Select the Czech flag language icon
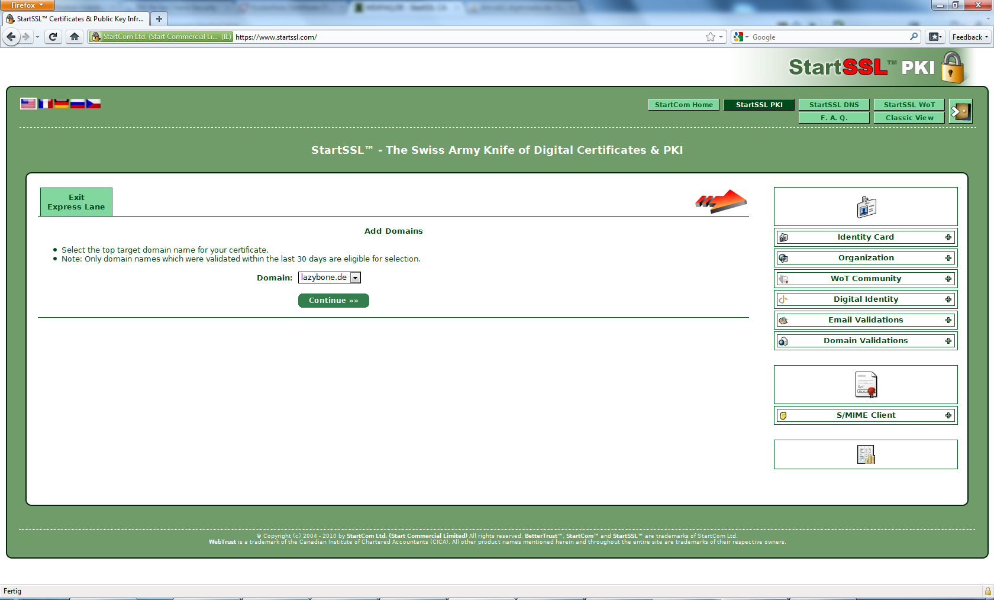This screenshot has width=994, height=600. coord(93,104)
